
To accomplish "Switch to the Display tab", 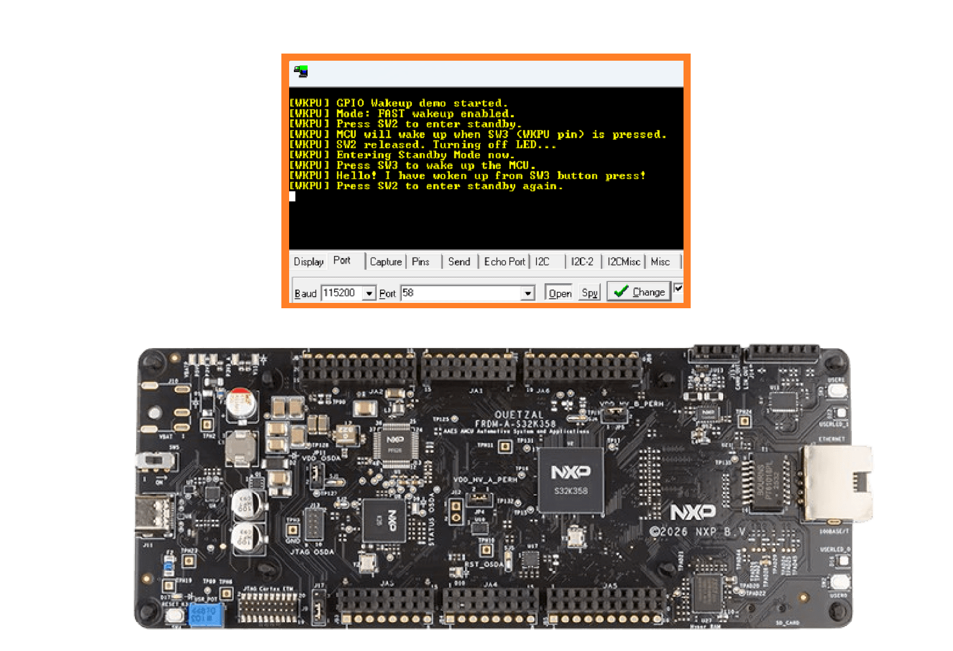I will coord(309,262).
